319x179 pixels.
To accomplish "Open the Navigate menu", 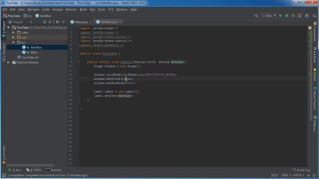I will click(x=33, y=9).
